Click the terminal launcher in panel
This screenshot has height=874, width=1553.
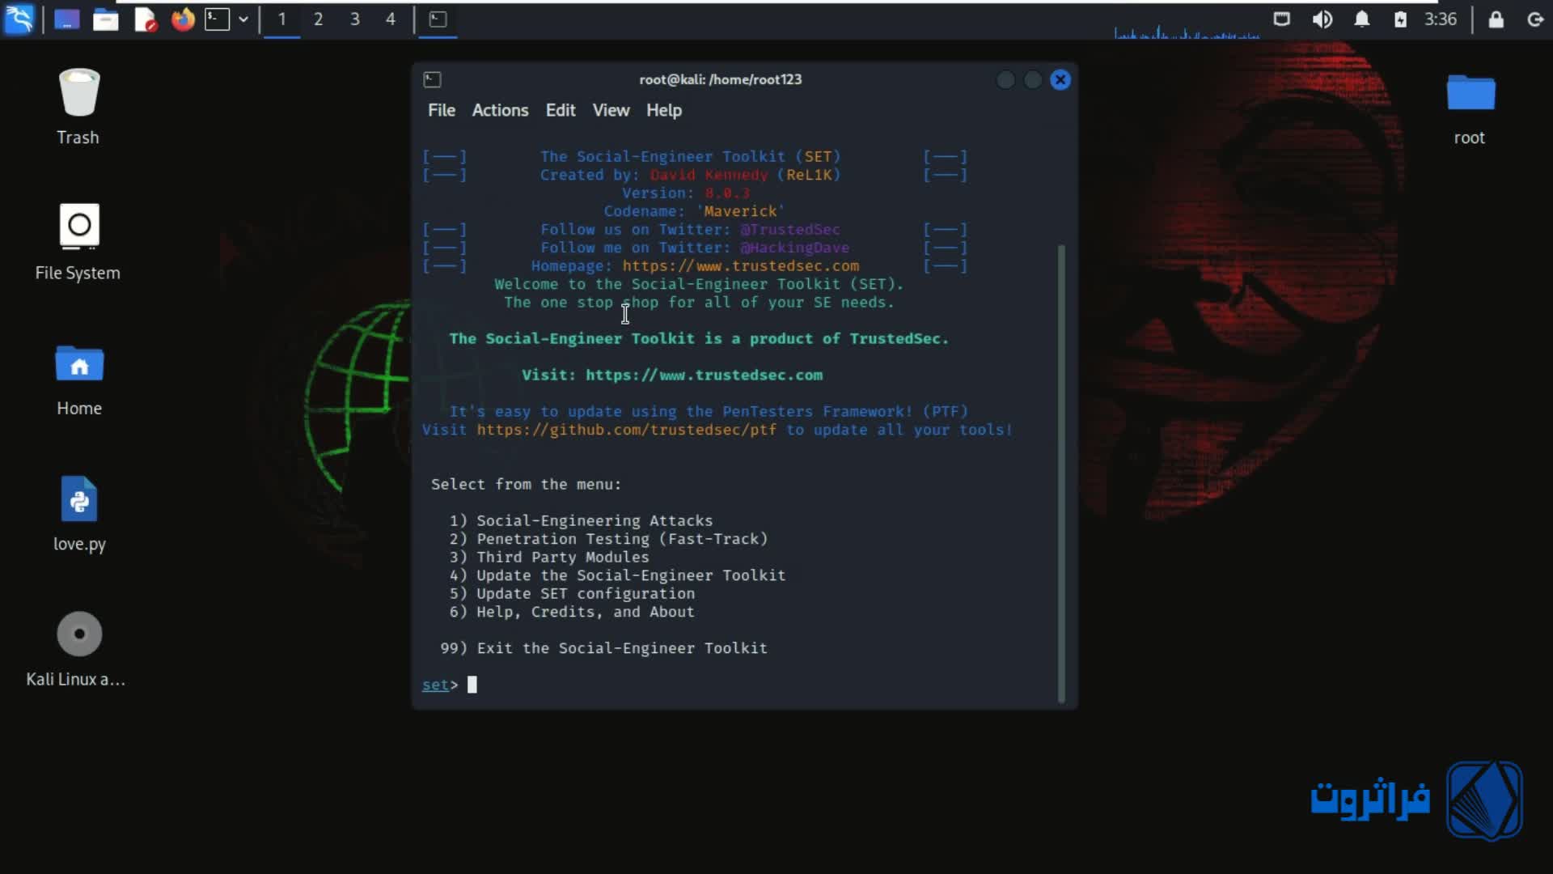pos(217,19)
